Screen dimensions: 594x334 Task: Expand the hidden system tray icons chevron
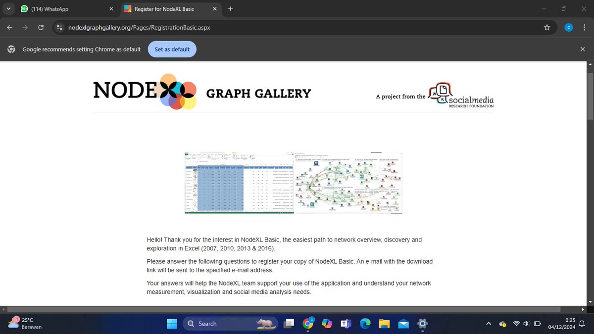[x=489, y=324]
